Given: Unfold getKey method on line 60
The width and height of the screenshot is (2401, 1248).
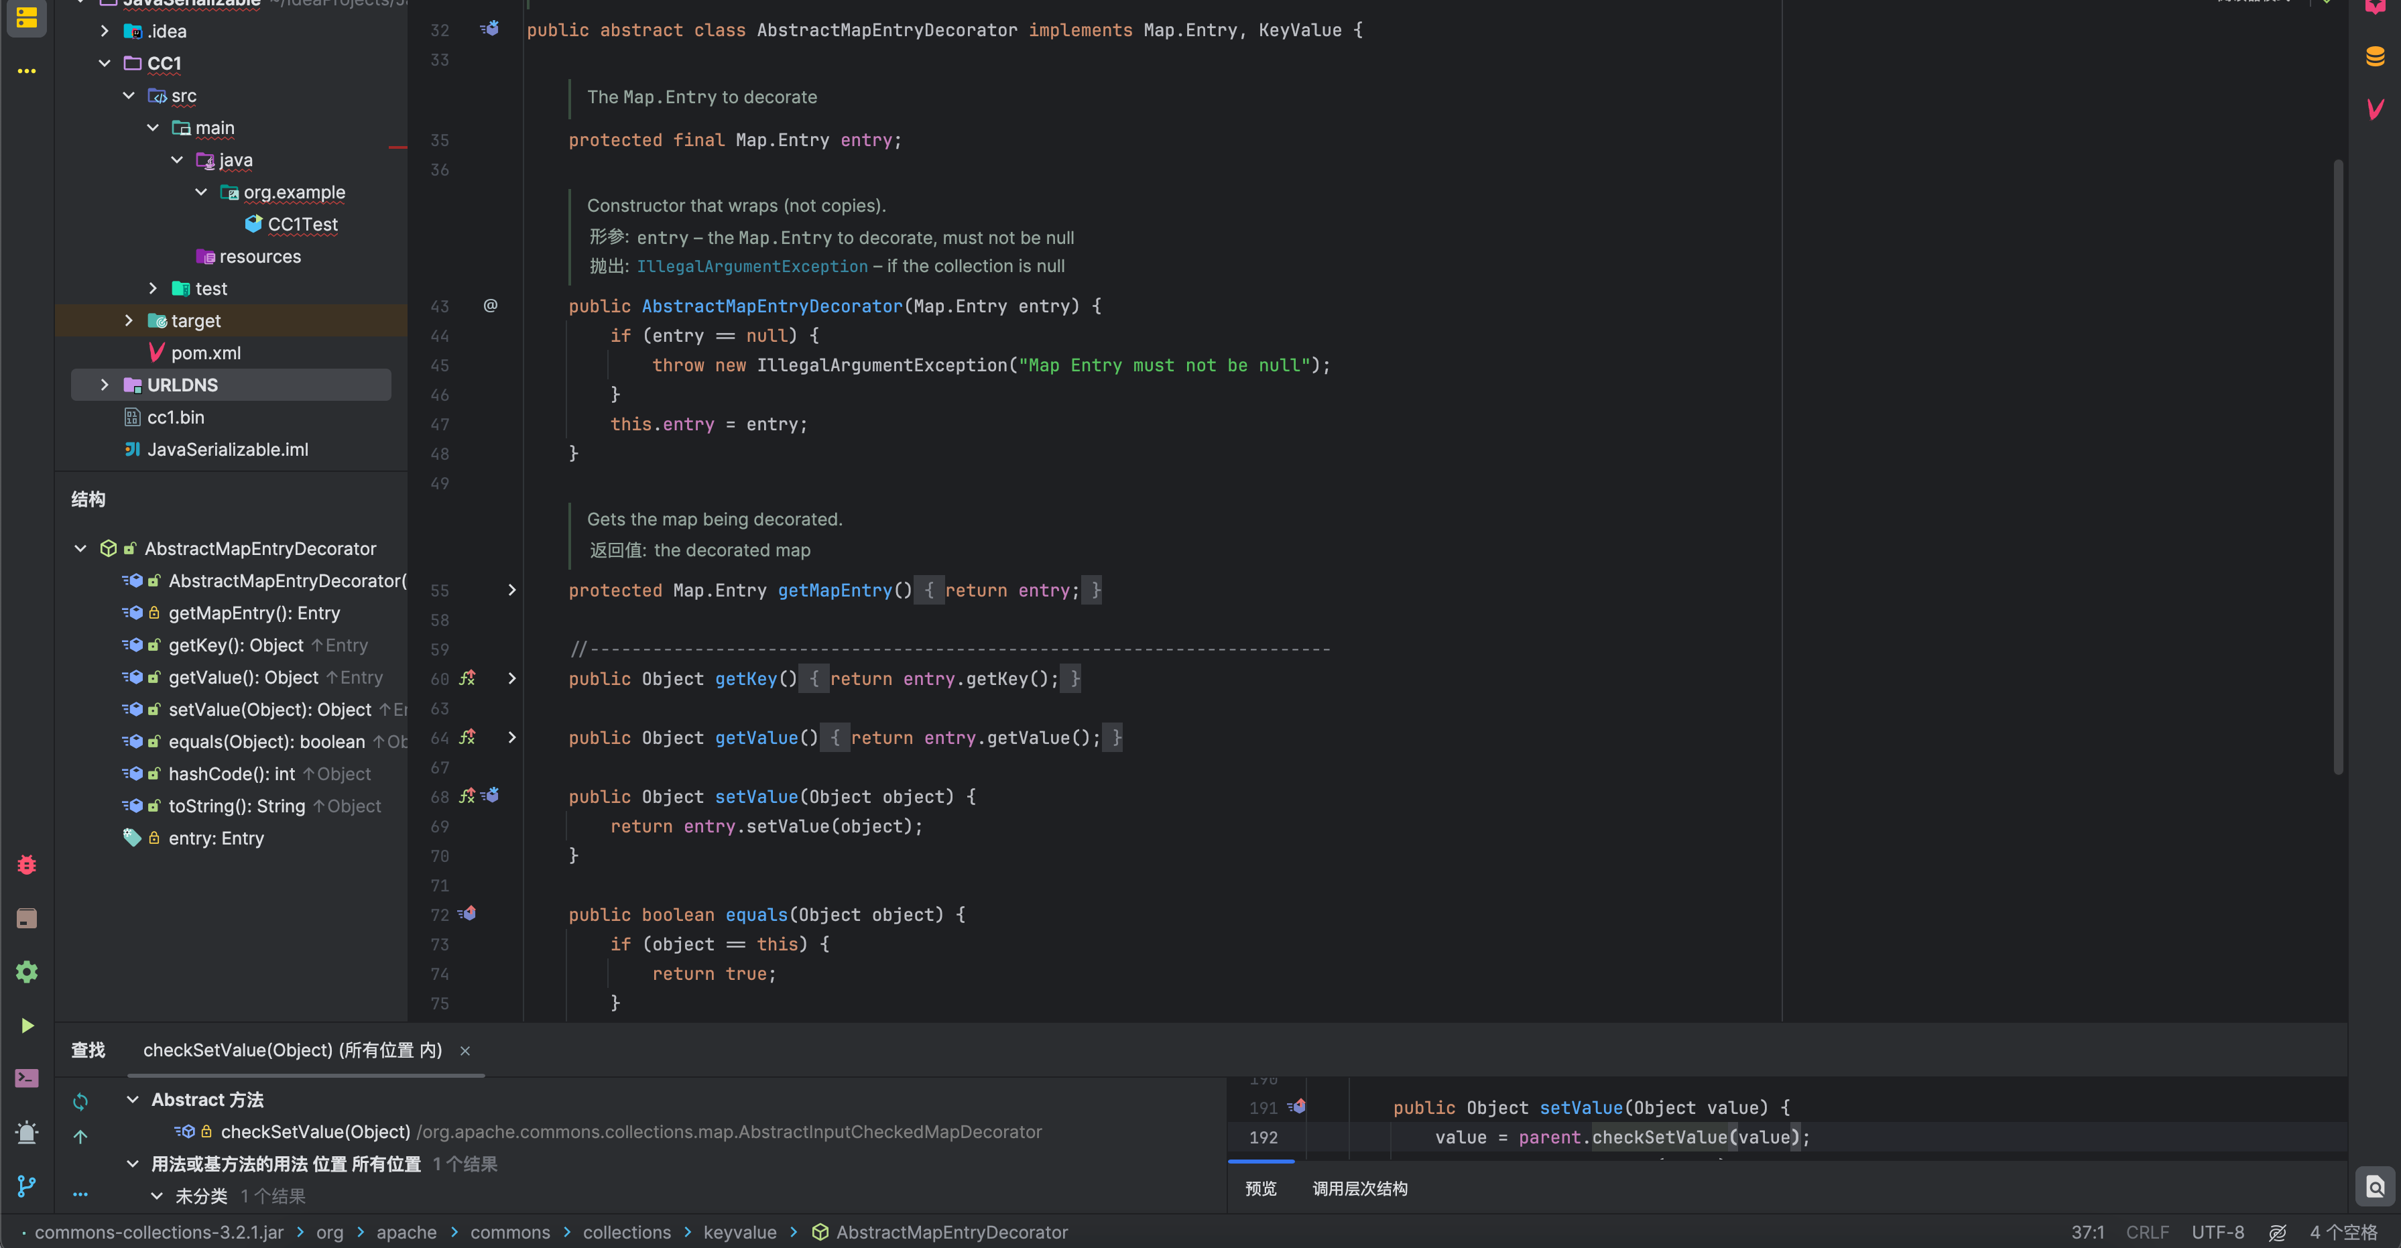Looking at the screenshot, I should (511, 678).
